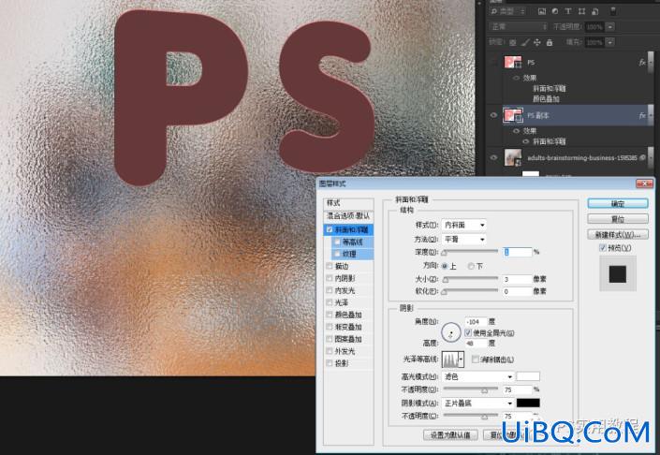
Task: Toggle 斜面和浮雕 effect eye under PS 副本
Action: pyautogui.click(x=526, y=141)
